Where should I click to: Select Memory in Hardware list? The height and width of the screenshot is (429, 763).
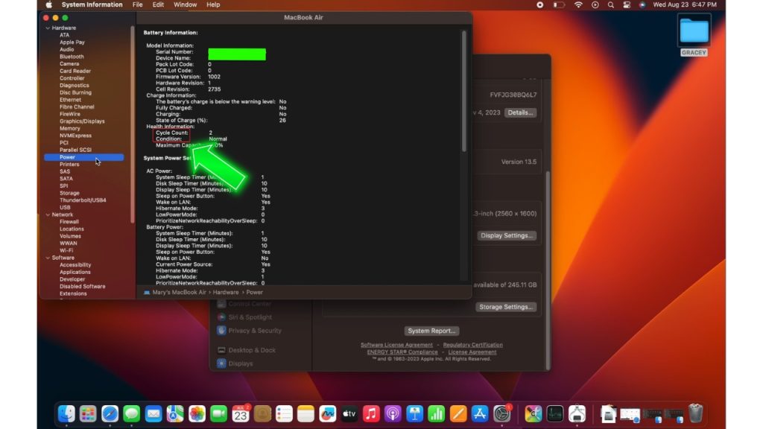coord(69,128)
